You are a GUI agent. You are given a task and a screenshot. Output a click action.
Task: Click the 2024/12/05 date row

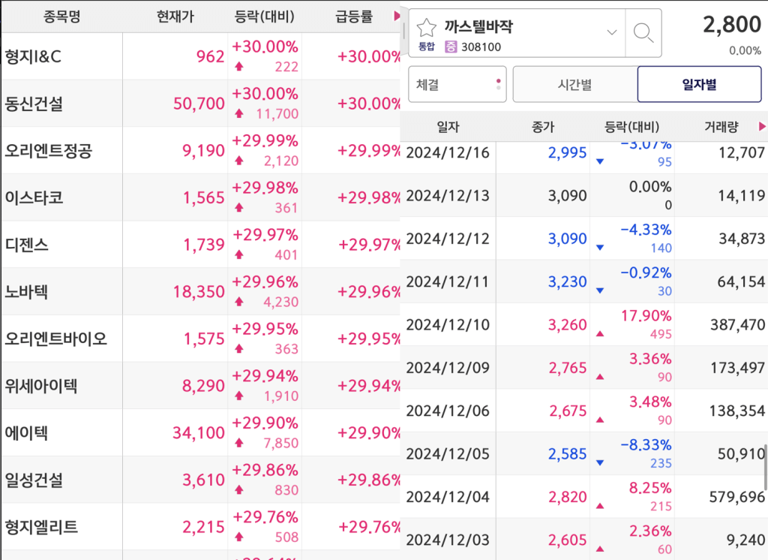tap(583, 454)
